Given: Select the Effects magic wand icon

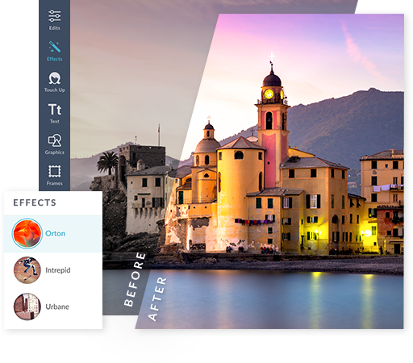Looking at the screenshot, I should (55, 47).
